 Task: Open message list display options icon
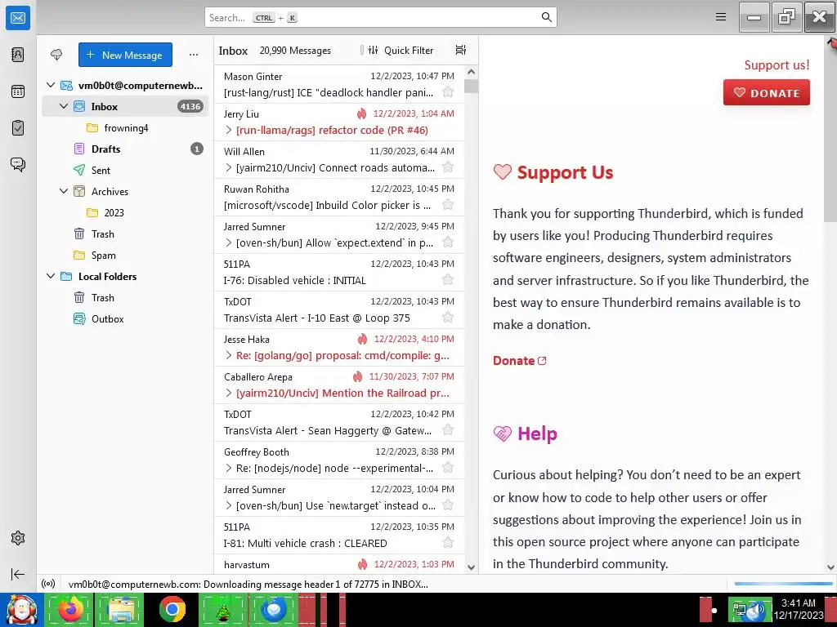point(461,50)
